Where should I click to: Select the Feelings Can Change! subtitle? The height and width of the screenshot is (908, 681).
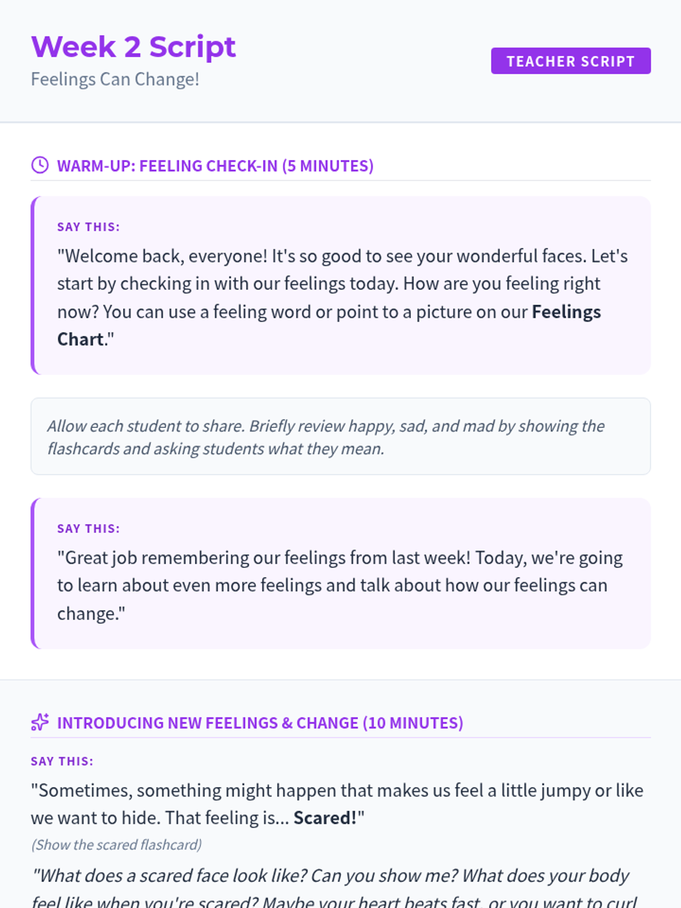click(x=115, y=79)
